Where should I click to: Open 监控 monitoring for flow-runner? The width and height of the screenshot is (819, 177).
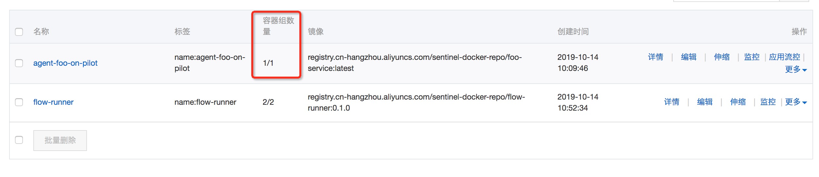coord(768,102)
